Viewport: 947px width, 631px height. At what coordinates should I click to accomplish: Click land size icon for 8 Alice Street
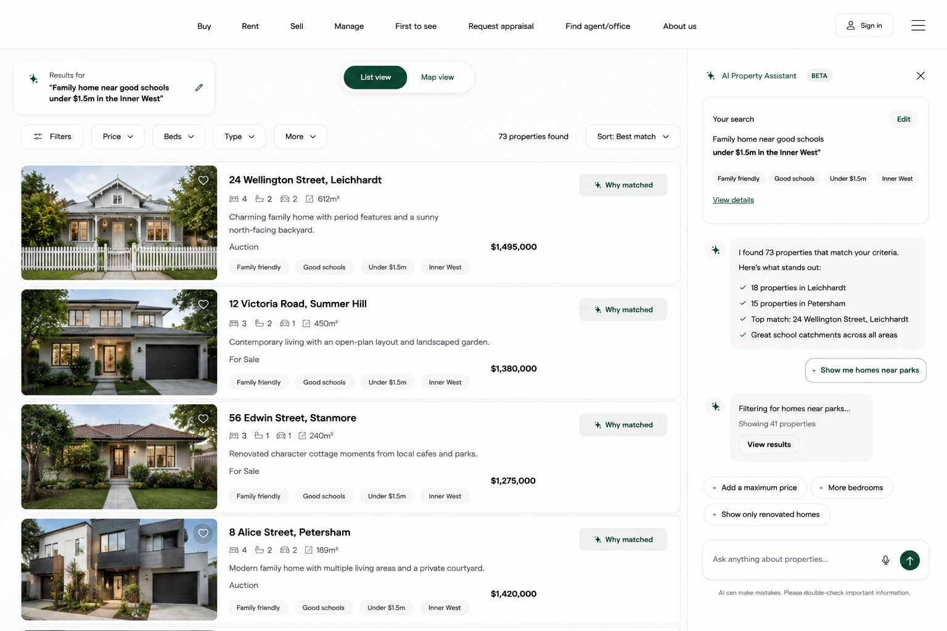click(x=308, y=550)
